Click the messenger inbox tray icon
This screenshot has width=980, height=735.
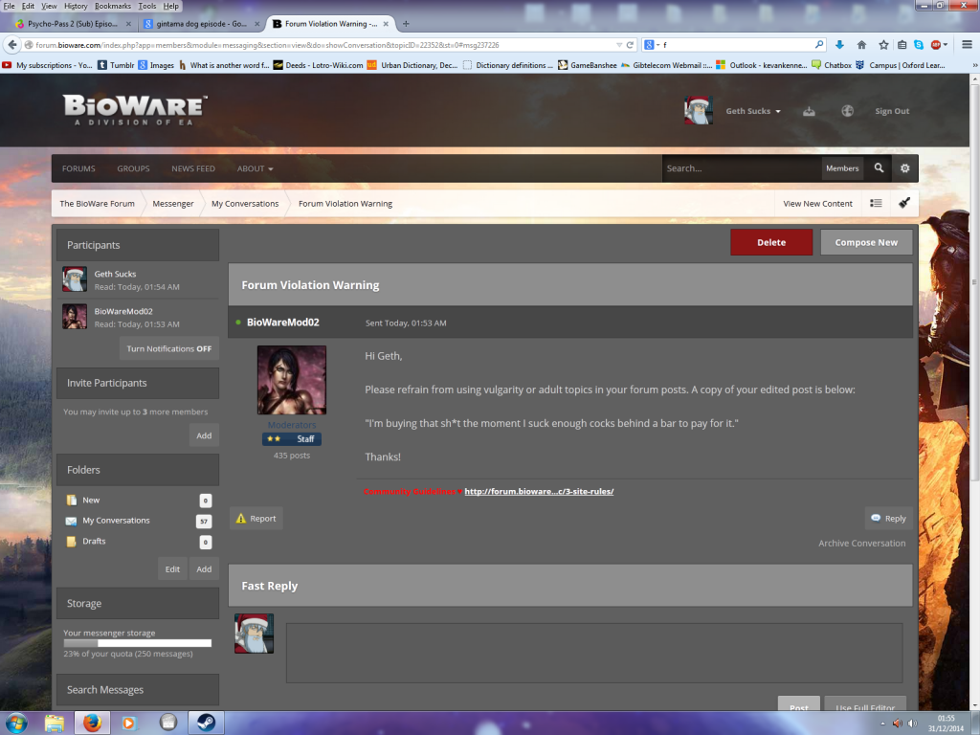point(810,111)
